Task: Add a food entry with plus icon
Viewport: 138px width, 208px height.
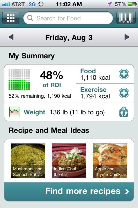Action: (x=124, y=74)
